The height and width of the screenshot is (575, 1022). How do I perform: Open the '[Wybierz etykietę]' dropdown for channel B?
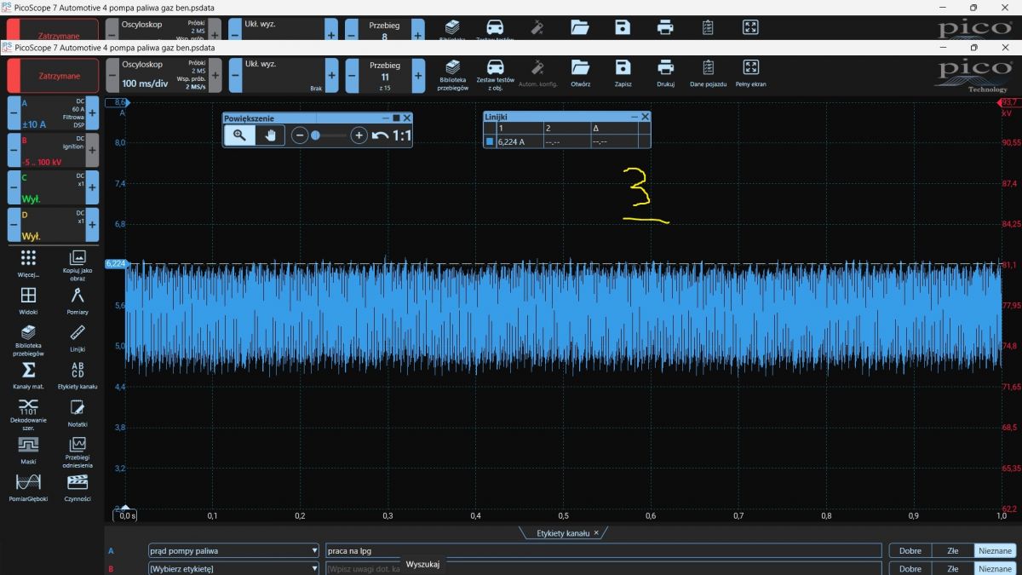tap(233, 568)
